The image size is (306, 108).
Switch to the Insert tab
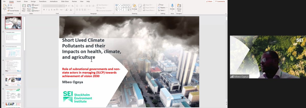point(19,2)
